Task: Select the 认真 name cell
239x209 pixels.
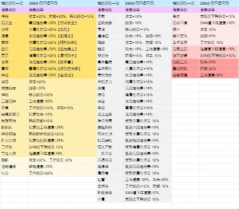Action: pyautogui.click(x=14, y=173)
